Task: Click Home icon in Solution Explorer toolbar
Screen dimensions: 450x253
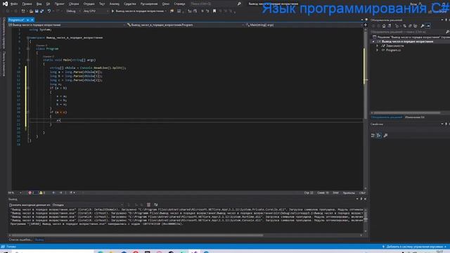Action: (384, 26)
